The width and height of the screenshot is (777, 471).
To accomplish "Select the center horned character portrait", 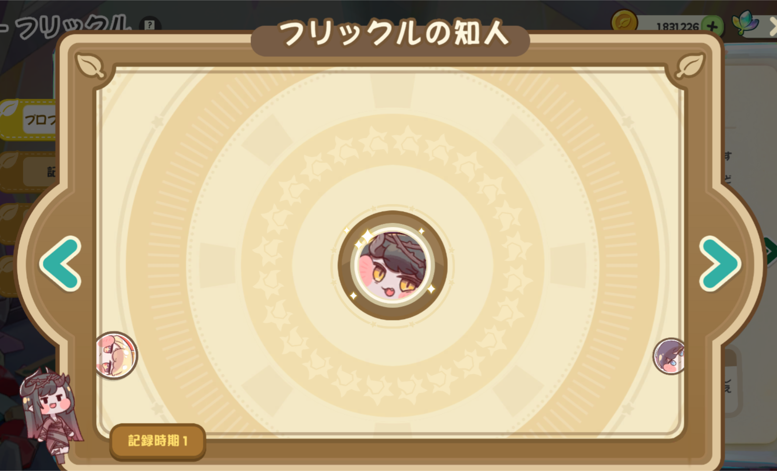I will [392, 265].
